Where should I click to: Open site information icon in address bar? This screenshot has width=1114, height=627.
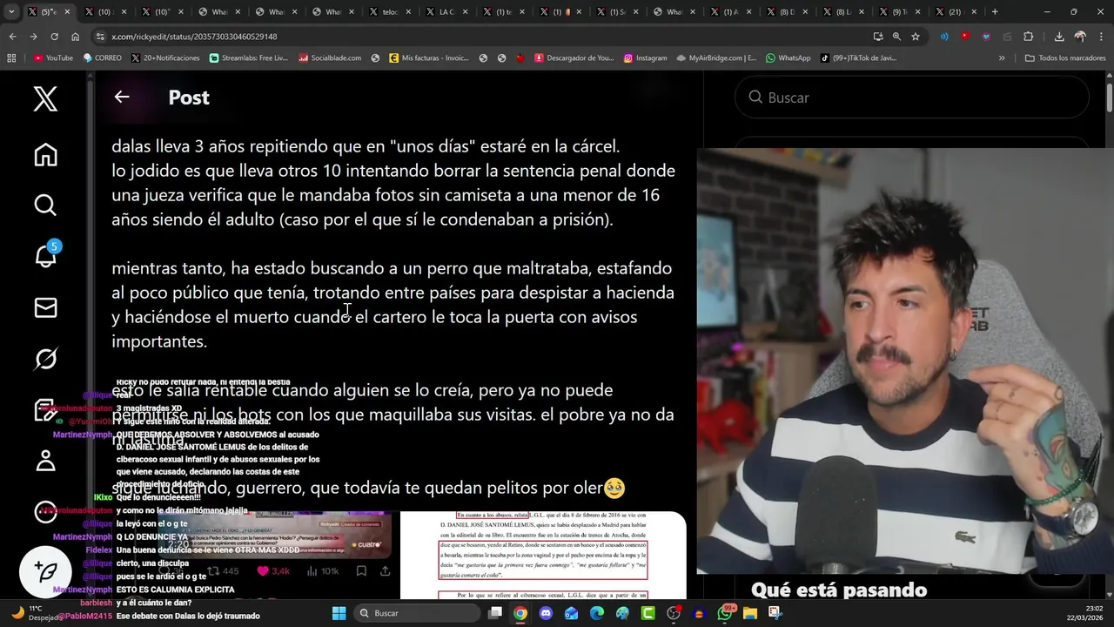coord(101,37)
